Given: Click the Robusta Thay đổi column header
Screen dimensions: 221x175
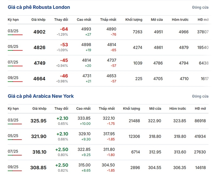Looking at the screenshot, I should pyautogui.click(x=61, y=20).
